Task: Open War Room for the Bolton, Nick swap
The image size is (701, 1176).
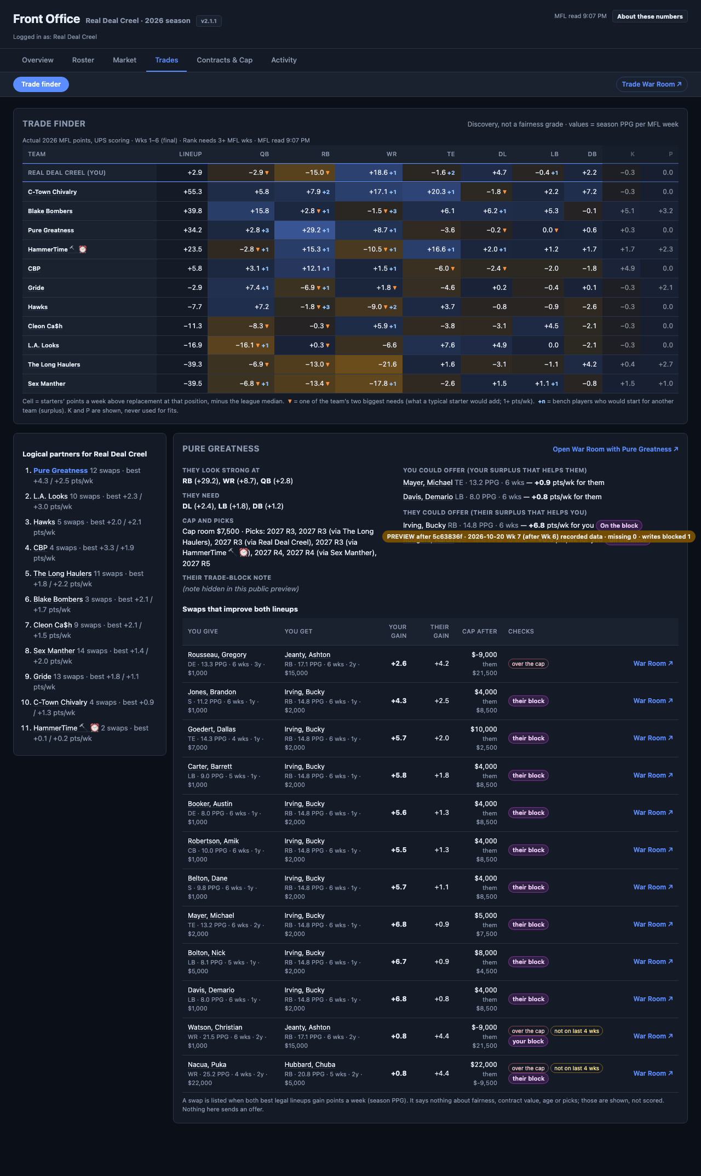Action: tap(653, 962)
